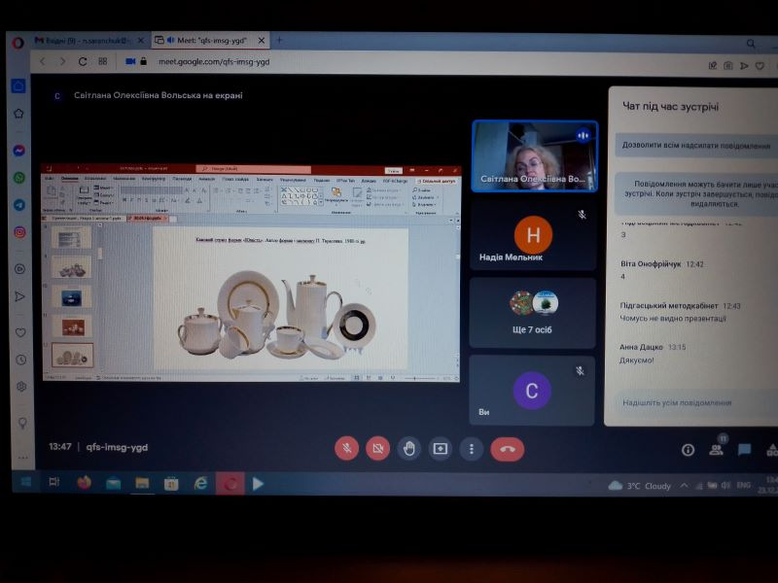Open History clock icon in sidebar

pos(20,360)
